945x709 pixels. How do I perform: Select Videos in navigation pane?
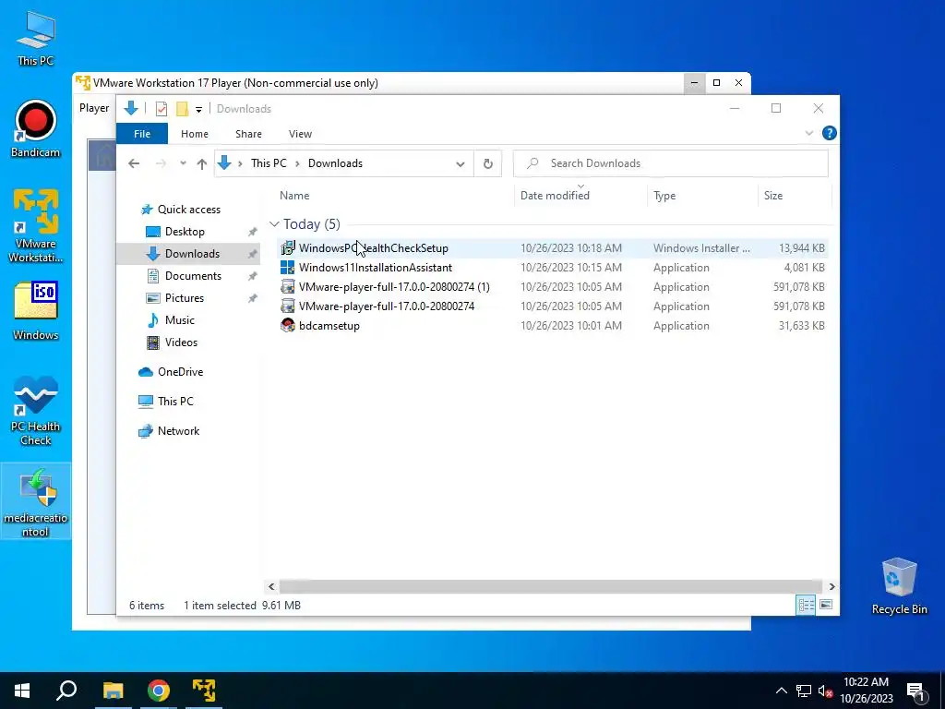pos(181,342)
